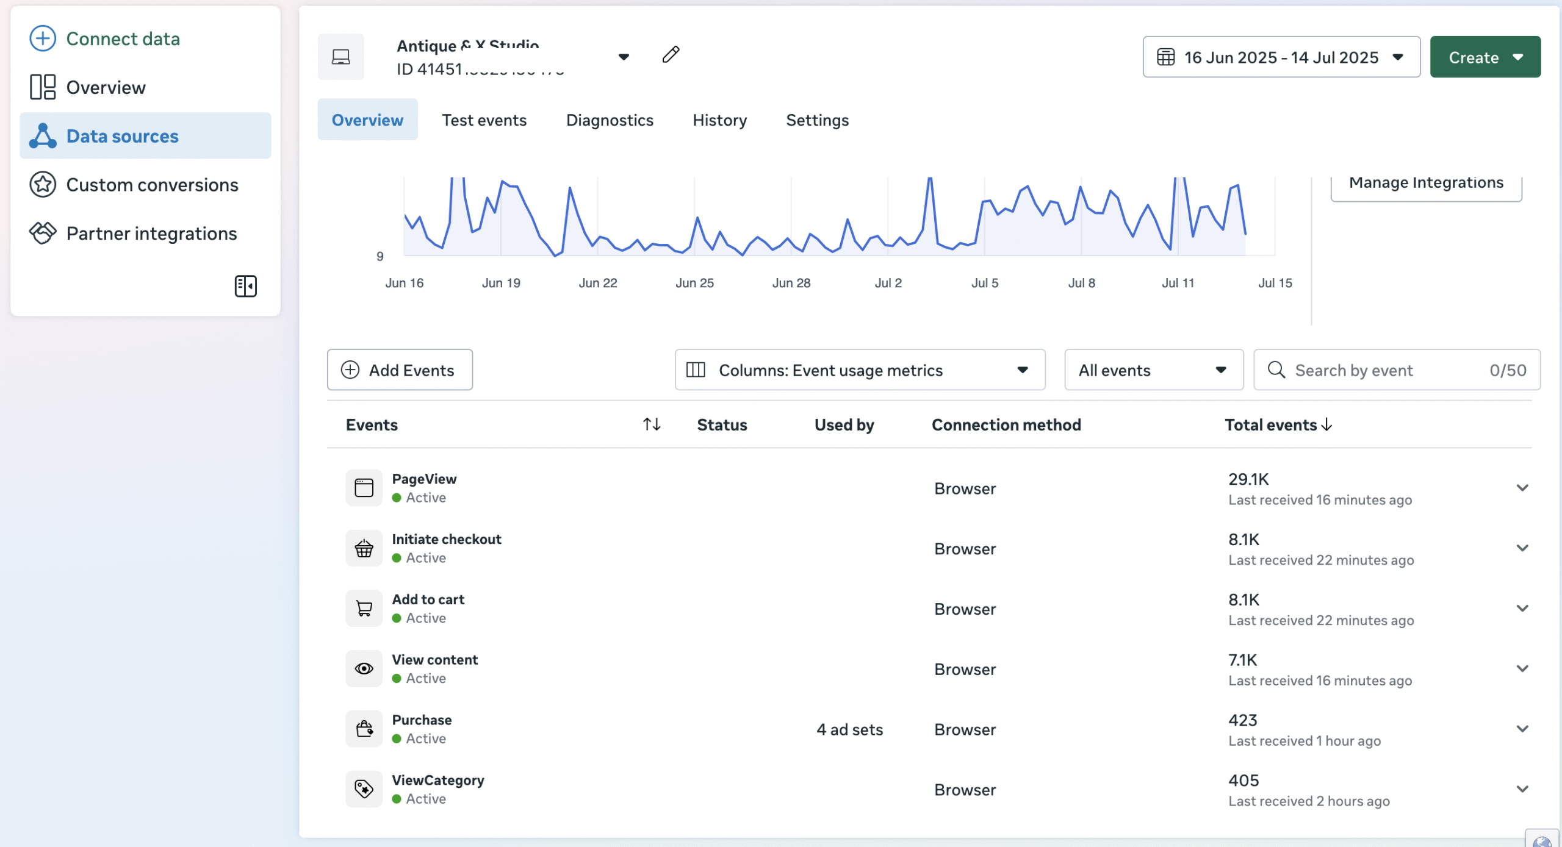The image size is (1562, 847).
Task: Click the PageView event browser icon
Action: pos(364,488)
